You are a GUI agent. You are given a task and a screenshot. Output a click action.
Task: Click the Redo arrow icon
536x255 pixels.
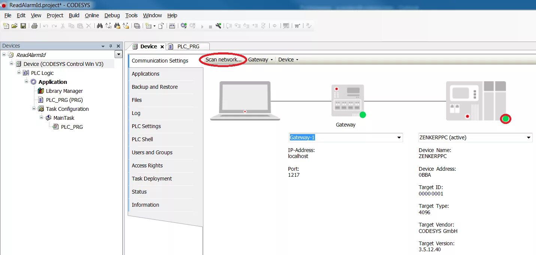tap(54, 26)
